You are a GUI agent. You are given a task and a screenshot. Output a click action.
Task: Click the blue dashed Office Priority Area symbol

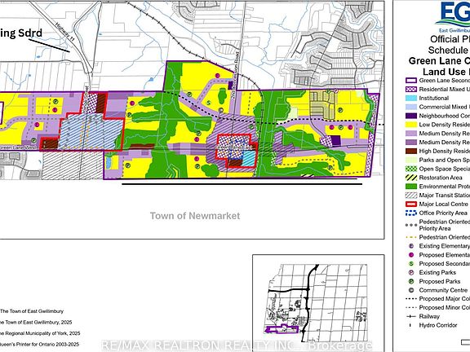coord(411,213)
